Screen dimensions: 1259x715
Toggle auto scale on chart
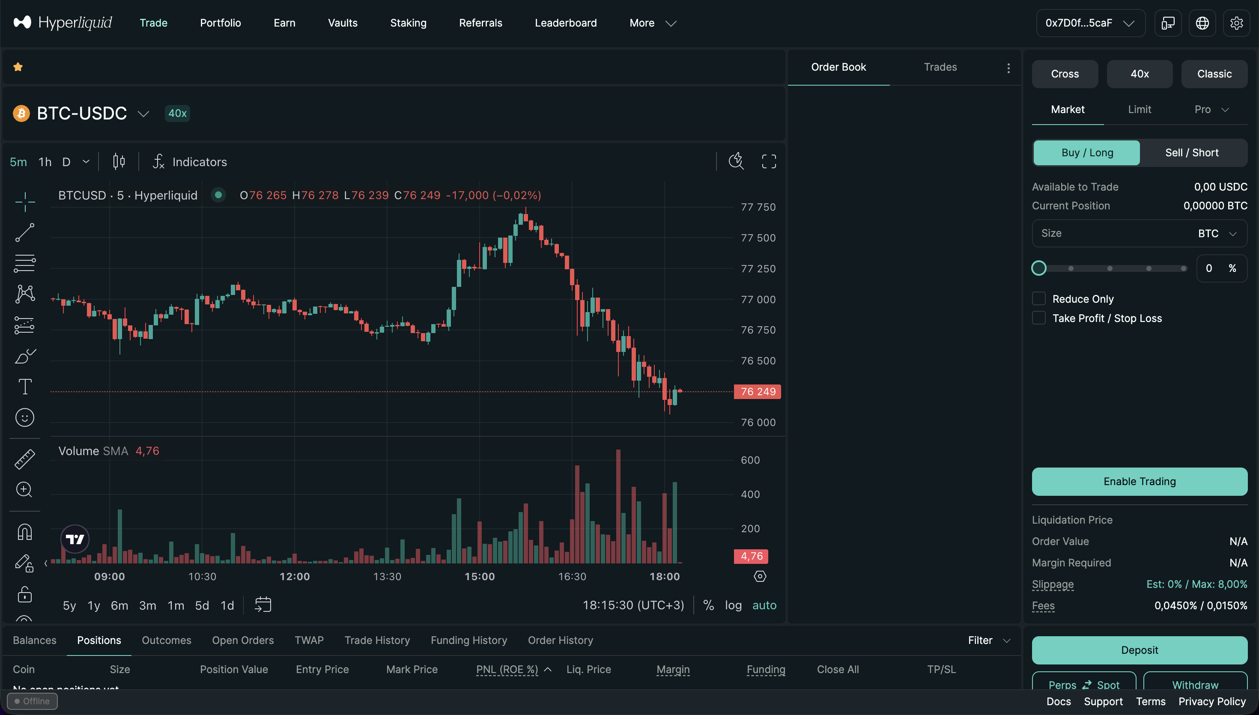click(764, 605)
